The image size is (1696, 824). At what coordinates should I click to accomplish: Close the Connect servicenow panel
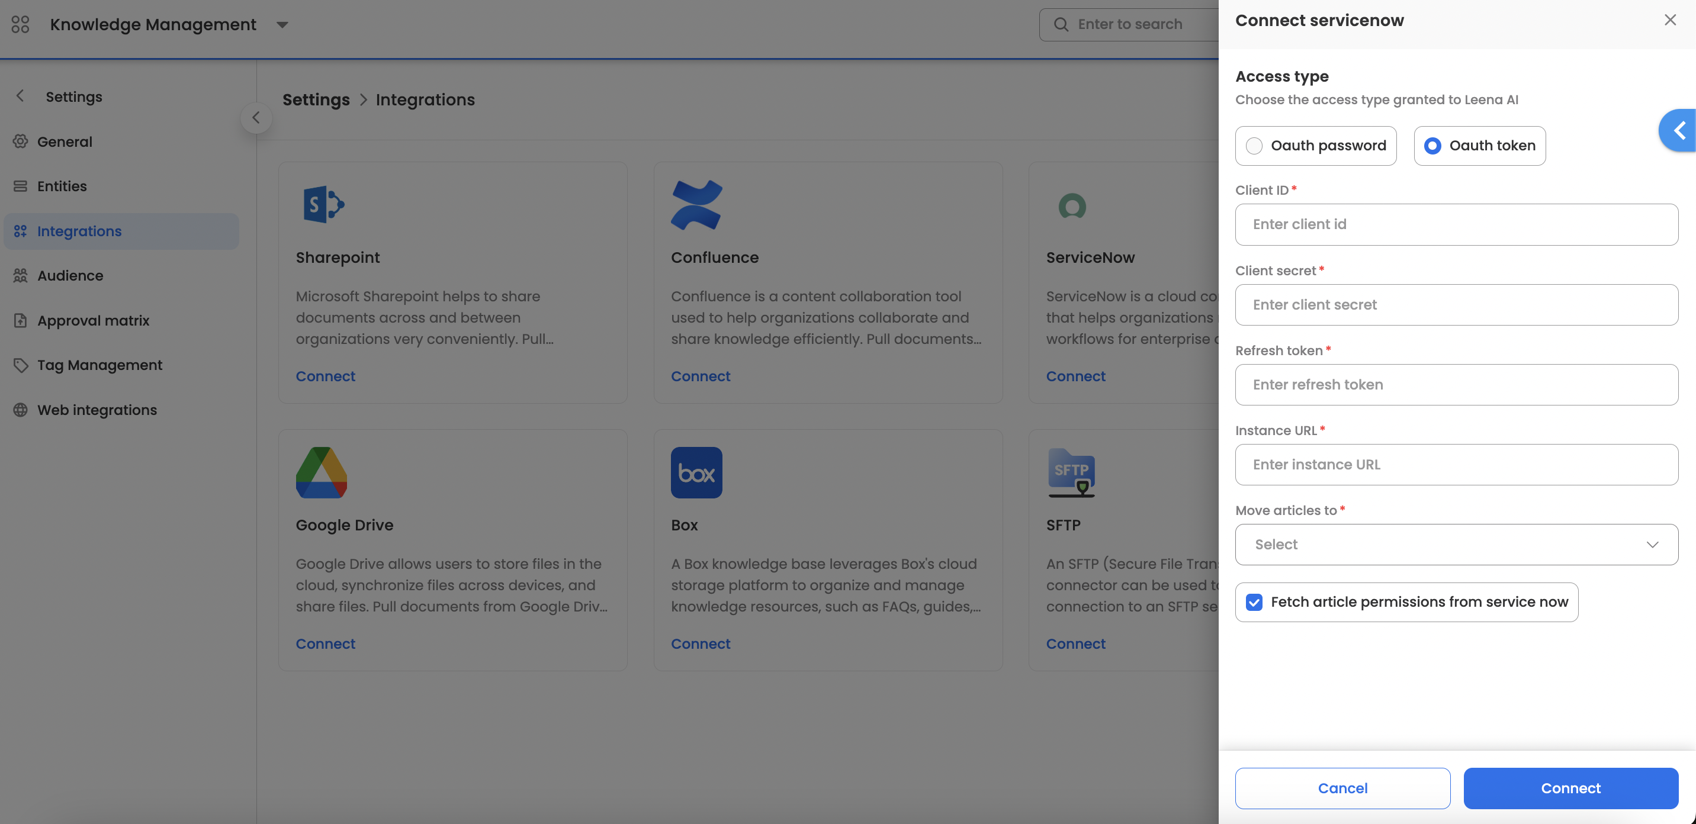pyautogui.click(x=1670, y=20)
